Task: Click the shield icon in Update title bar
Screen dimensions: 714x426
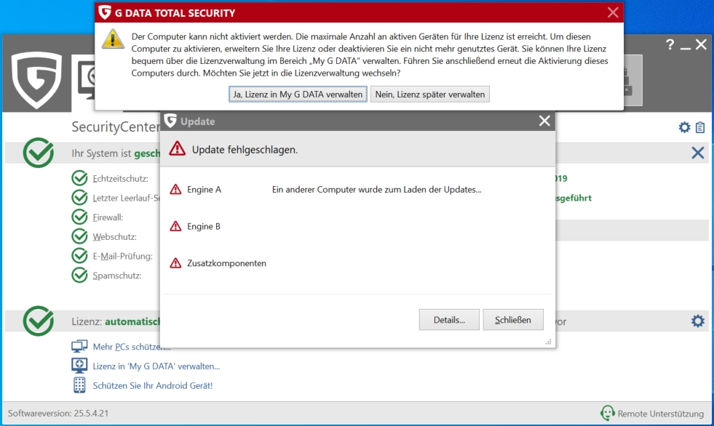Action: (170, 121)
